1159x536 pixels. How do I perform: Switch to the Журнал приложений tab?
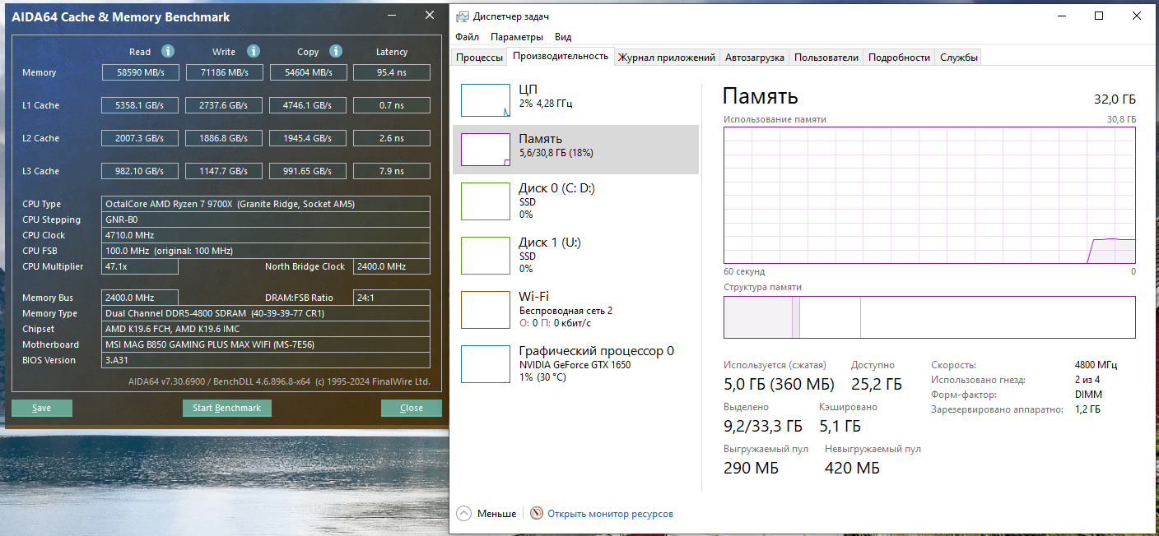[667, 58]
